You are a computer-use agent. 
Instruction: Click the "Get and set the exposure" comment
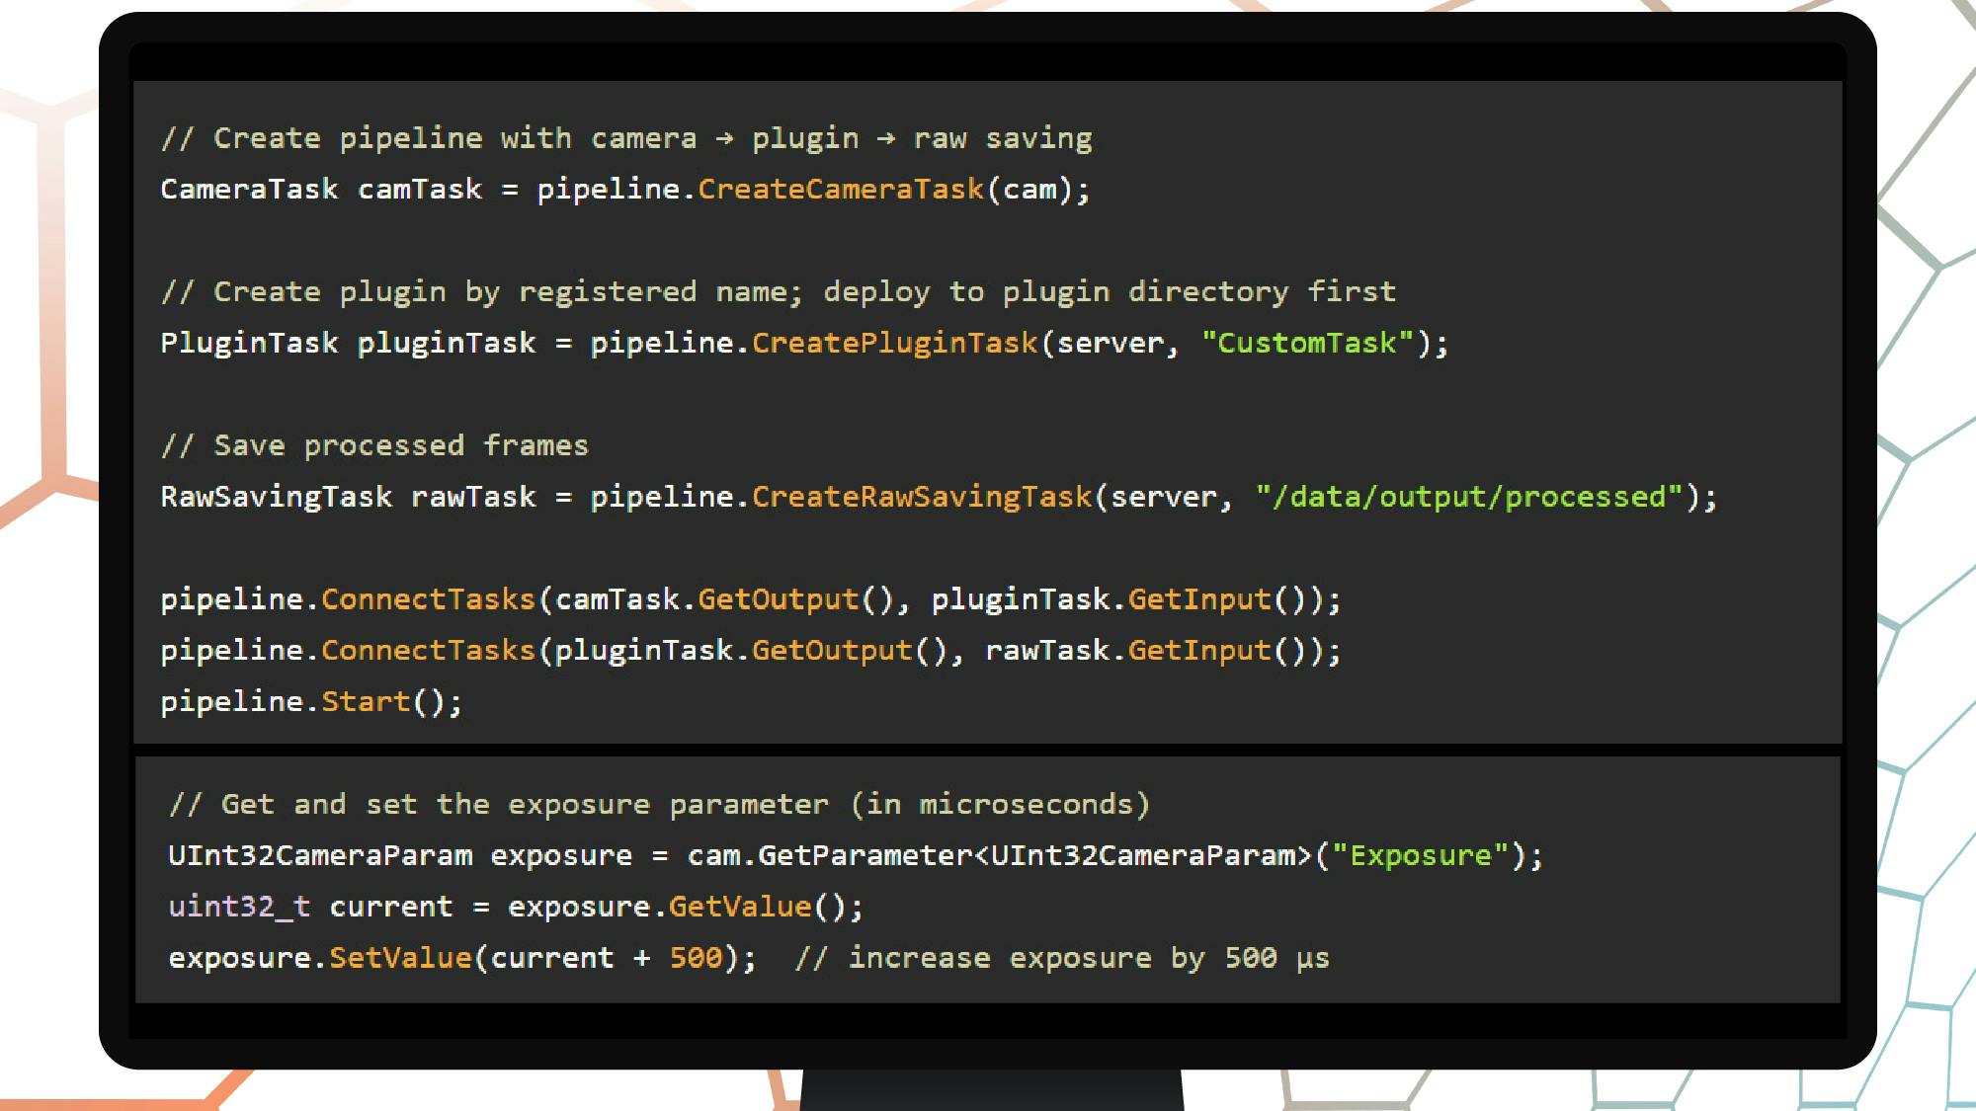pyautogui.click(x=659, y=805)
